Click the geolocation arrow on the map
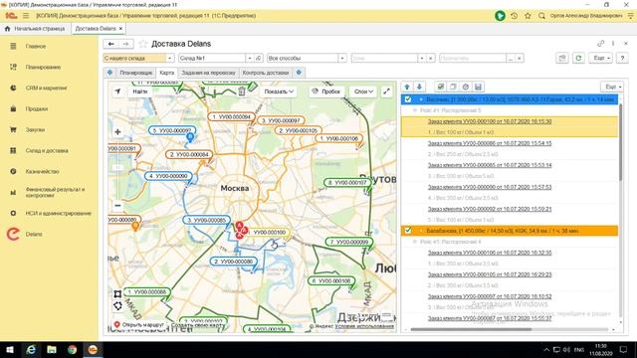637x358 pixels. point(117,91)
